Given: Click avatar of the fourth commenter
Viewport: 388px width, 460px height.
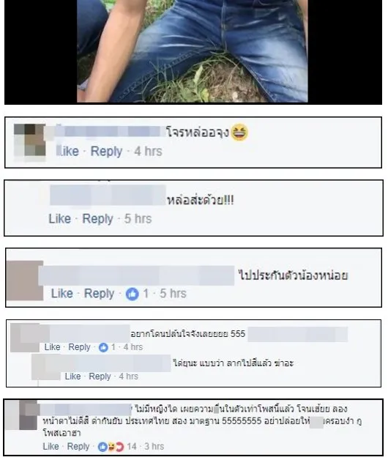Looking at the screenshot, I should [x=25, y=338].
